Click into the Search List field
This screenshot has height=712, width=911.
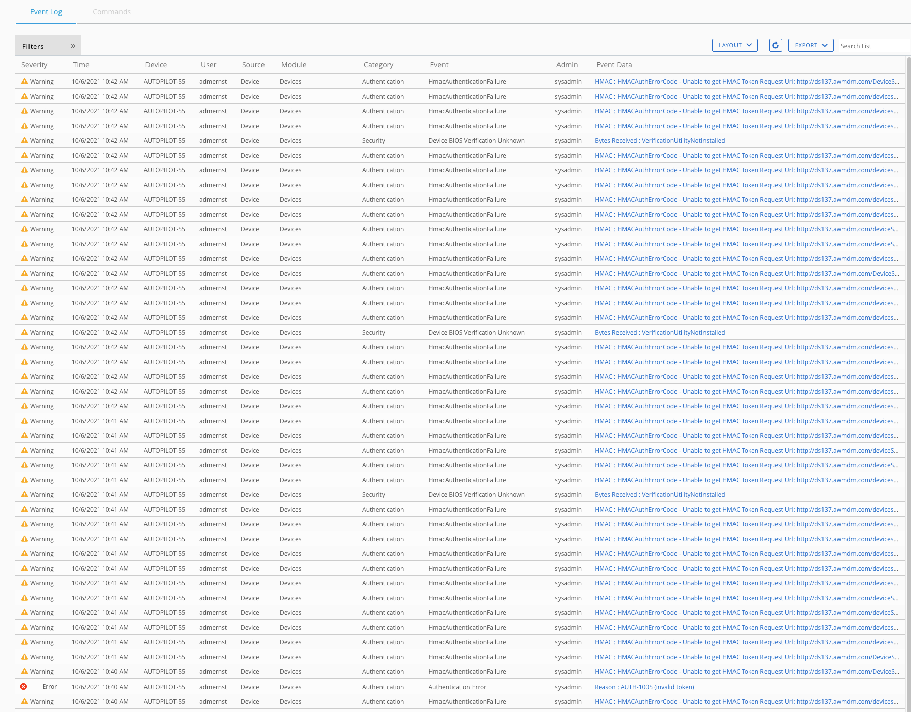(873, 46)
